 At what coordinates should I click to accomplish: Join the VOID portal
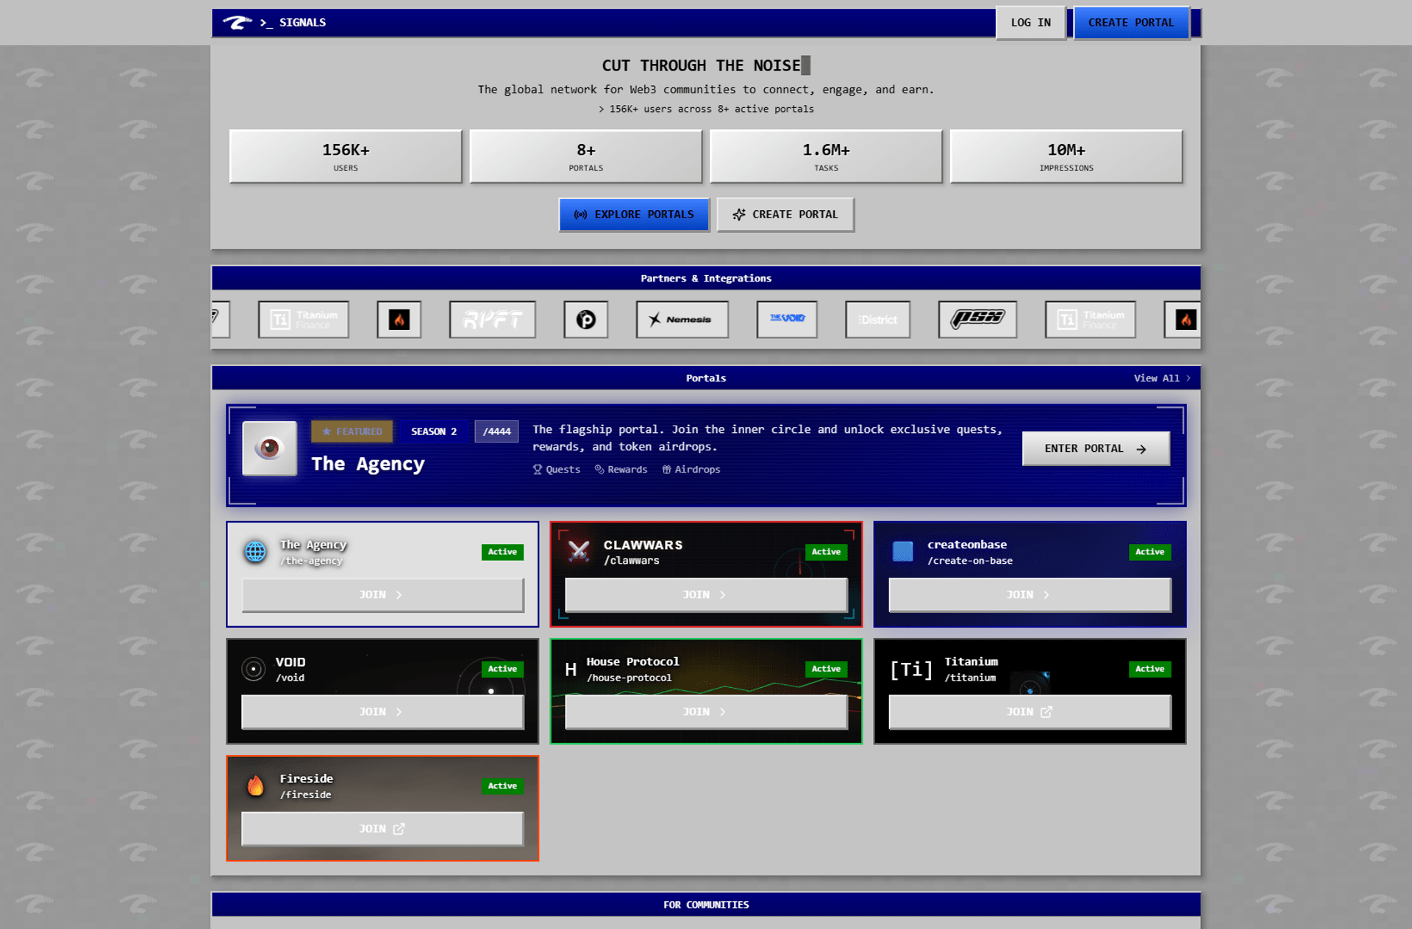382,711
